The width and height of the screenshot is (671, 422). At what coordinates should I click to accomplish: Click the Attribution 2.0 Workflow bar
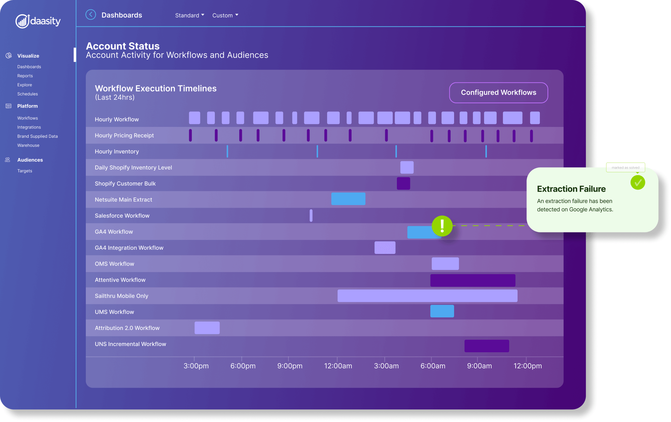tap(207, 328)
